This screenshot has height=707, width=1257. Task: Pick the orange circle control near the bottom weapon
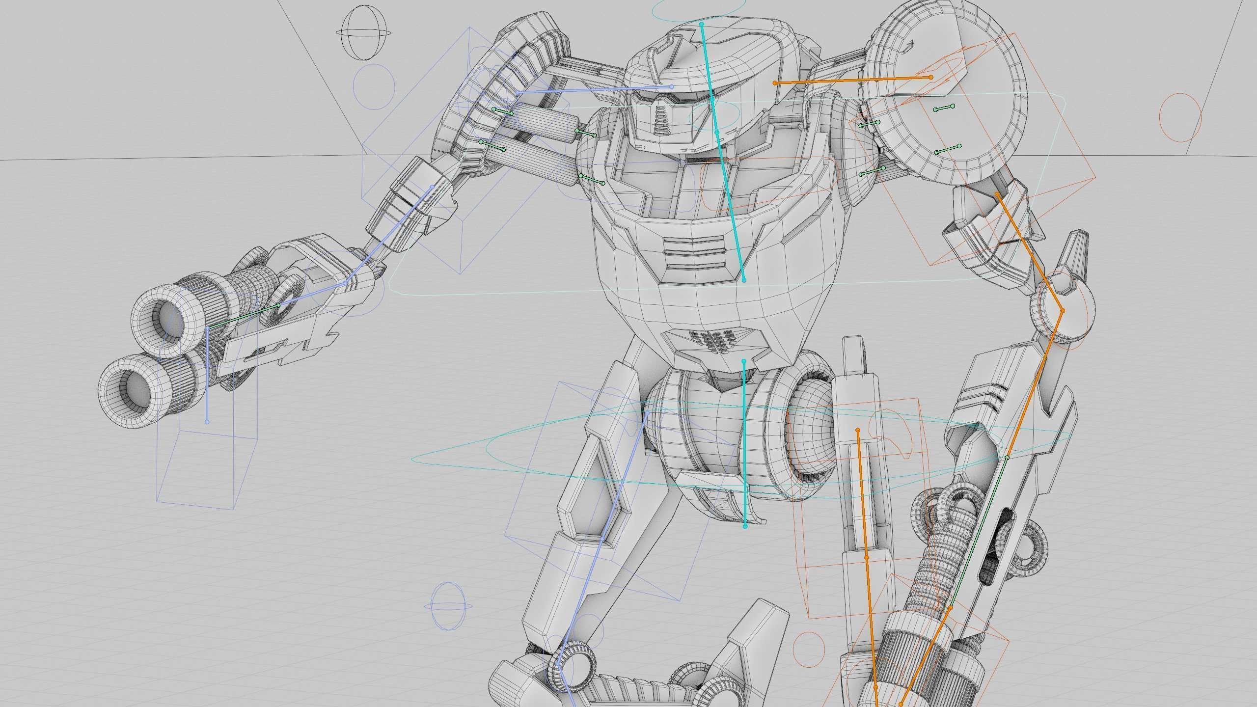point(808,649)
